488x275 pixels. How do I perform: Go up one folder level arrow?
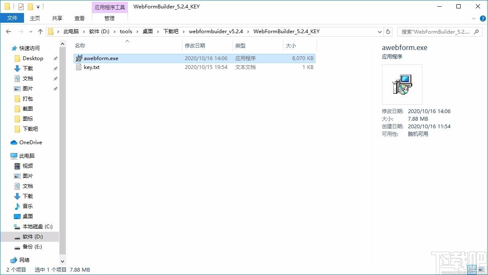40,32
